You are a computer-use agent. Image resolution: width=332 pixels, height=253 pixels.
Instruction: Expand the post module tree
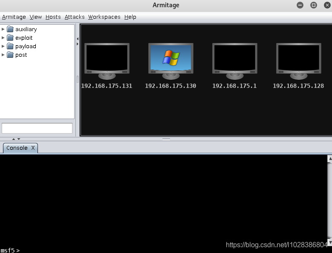(3, 55)
